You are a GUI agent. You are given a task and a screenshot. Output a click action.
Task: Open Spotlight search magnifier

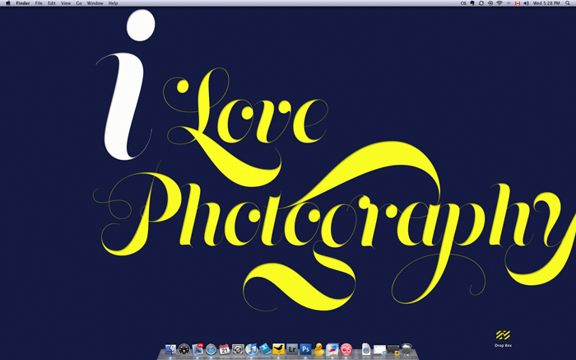pos(568,3)
